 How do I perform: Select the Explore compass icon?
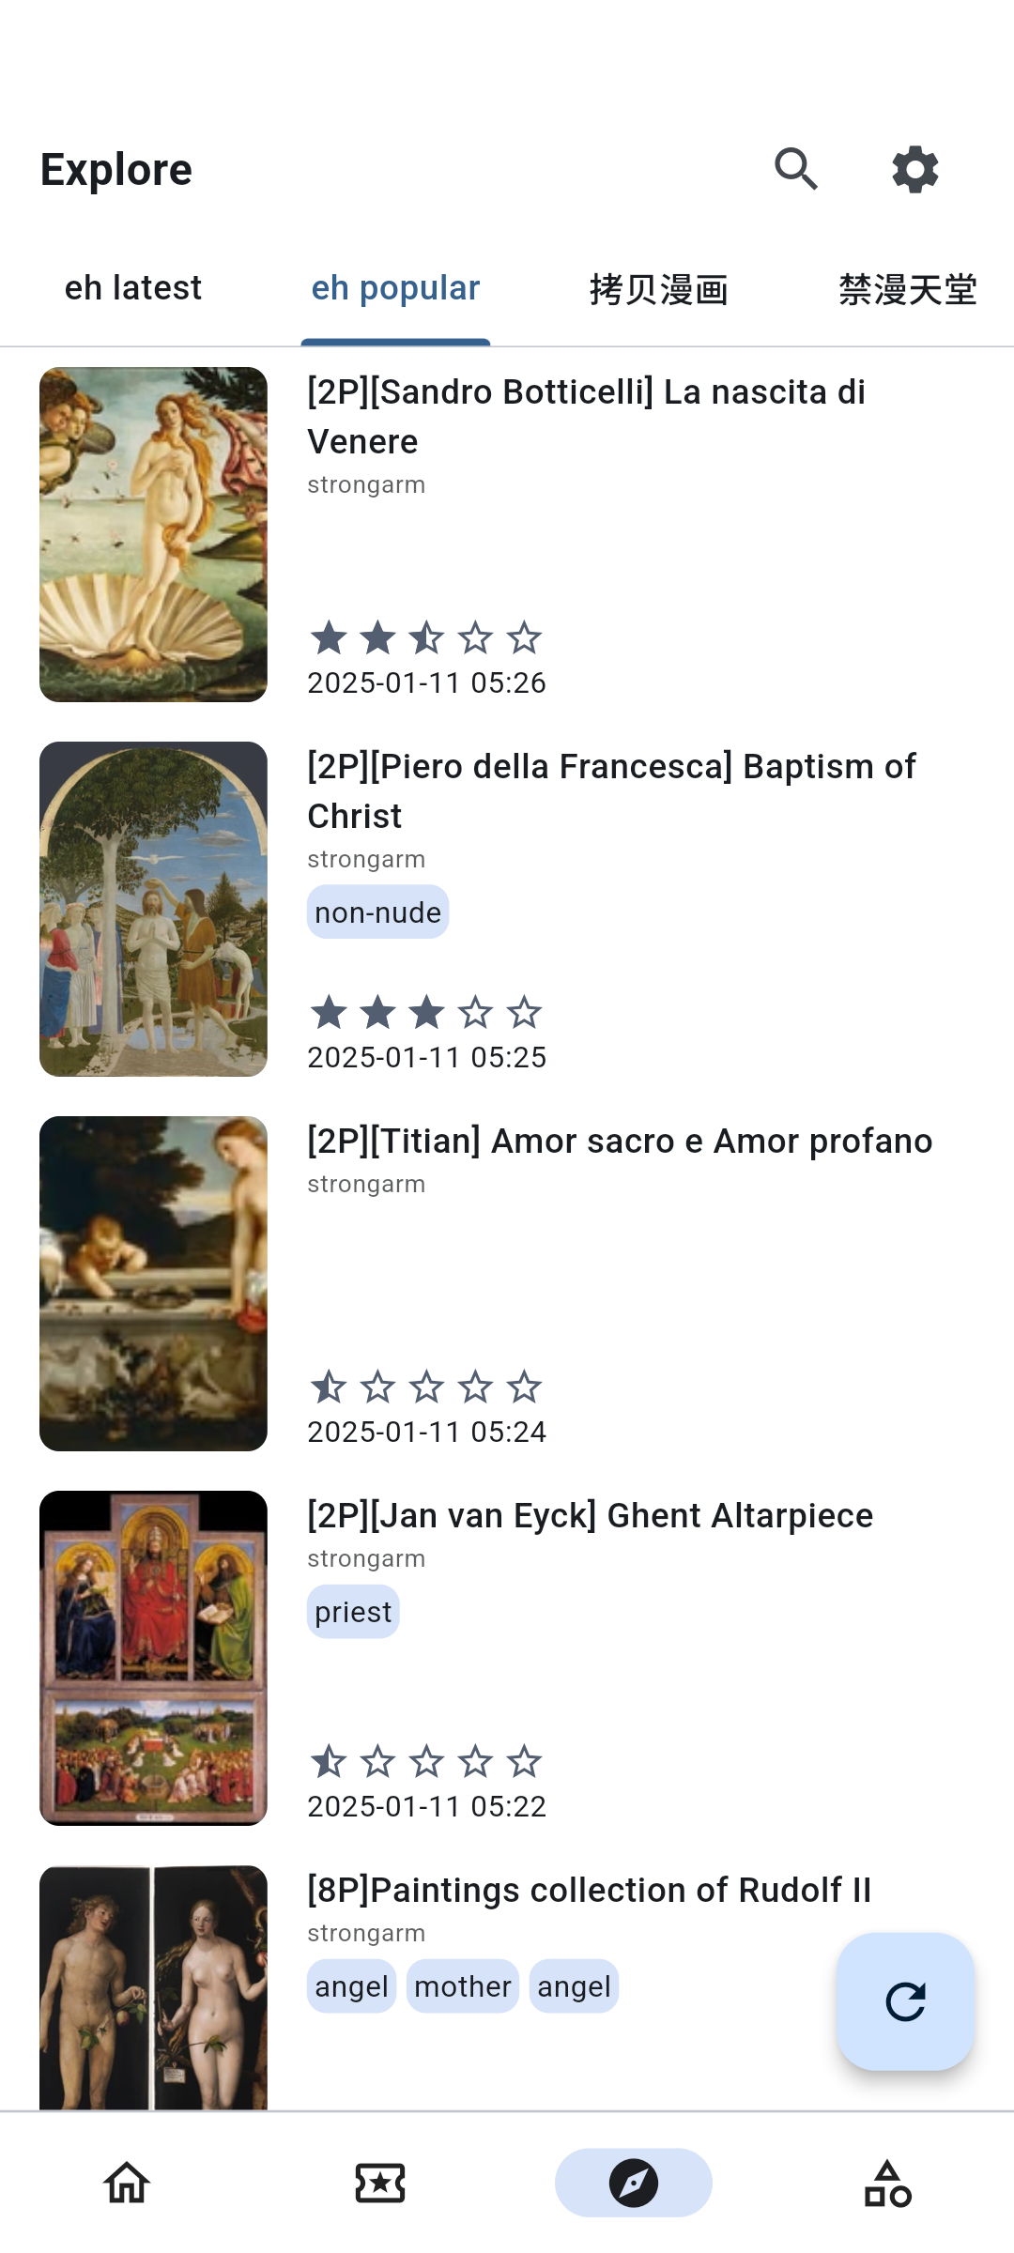coord(634,2183)
